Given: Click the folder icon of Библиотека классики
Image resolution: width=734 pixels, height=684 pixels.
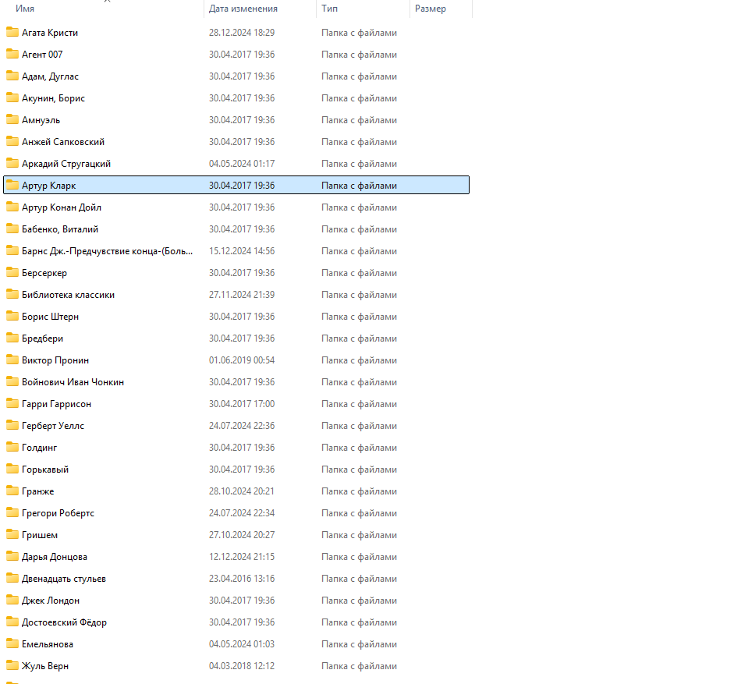Looking at the screenshot, I should pos(12,294).
